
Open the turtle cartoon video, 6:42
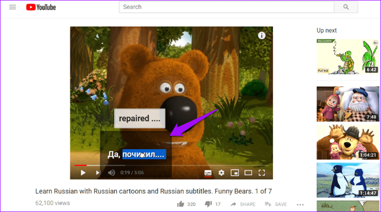347,56
